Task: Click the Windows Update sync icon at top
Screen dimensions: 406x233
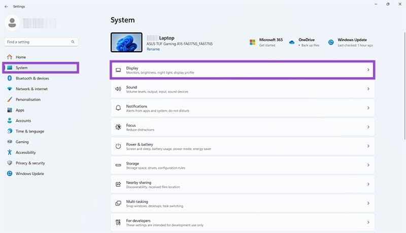Action: (x=331, y=43)
